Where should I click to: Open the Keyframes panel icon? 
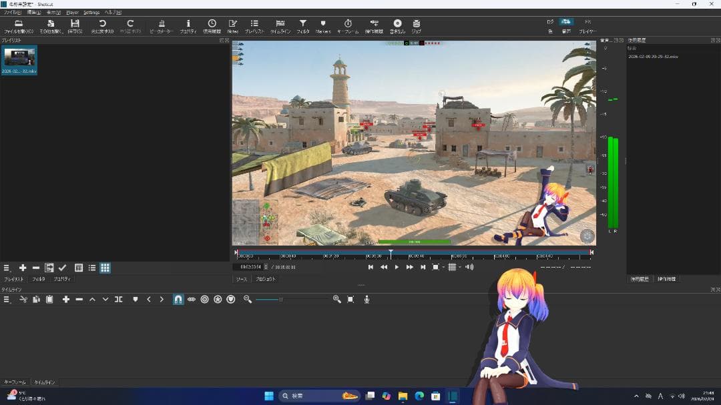348,25
